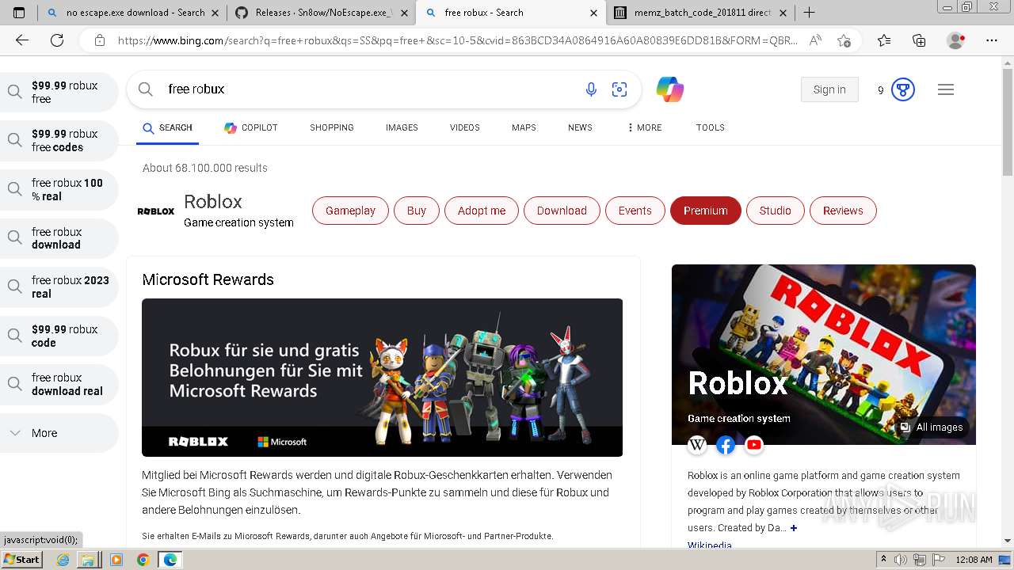Viewport: 1014px width, 570px height.
Task: Open the Wikipedia link below description
Action: (710, 545)
